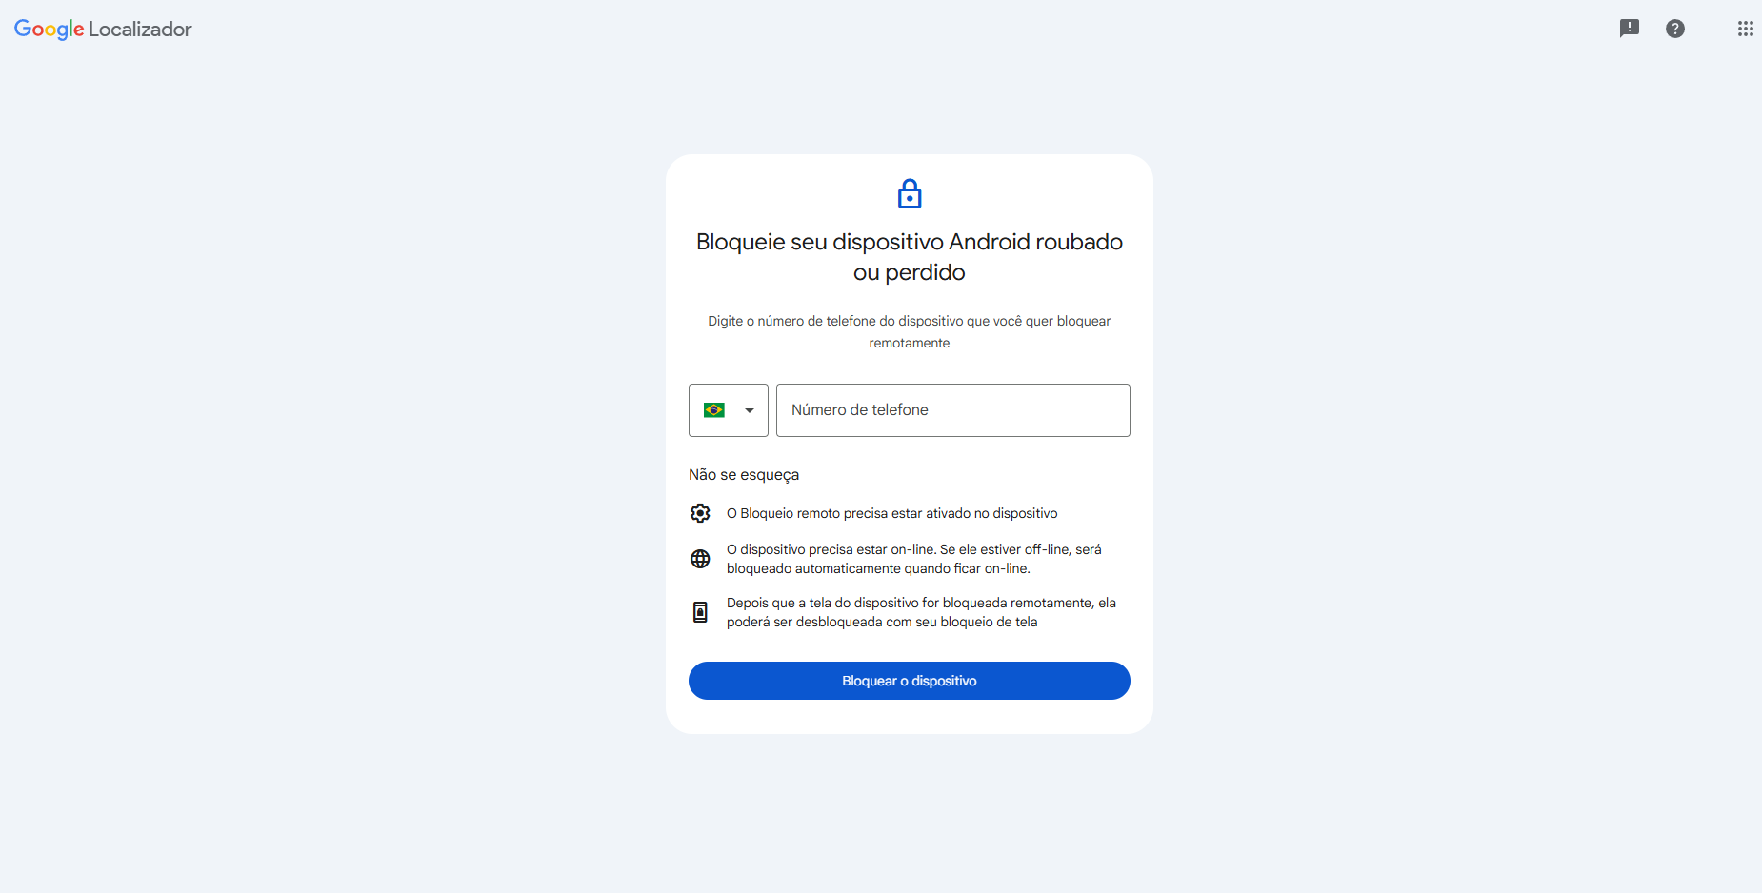Select the globe icon in the checklist

700,559
